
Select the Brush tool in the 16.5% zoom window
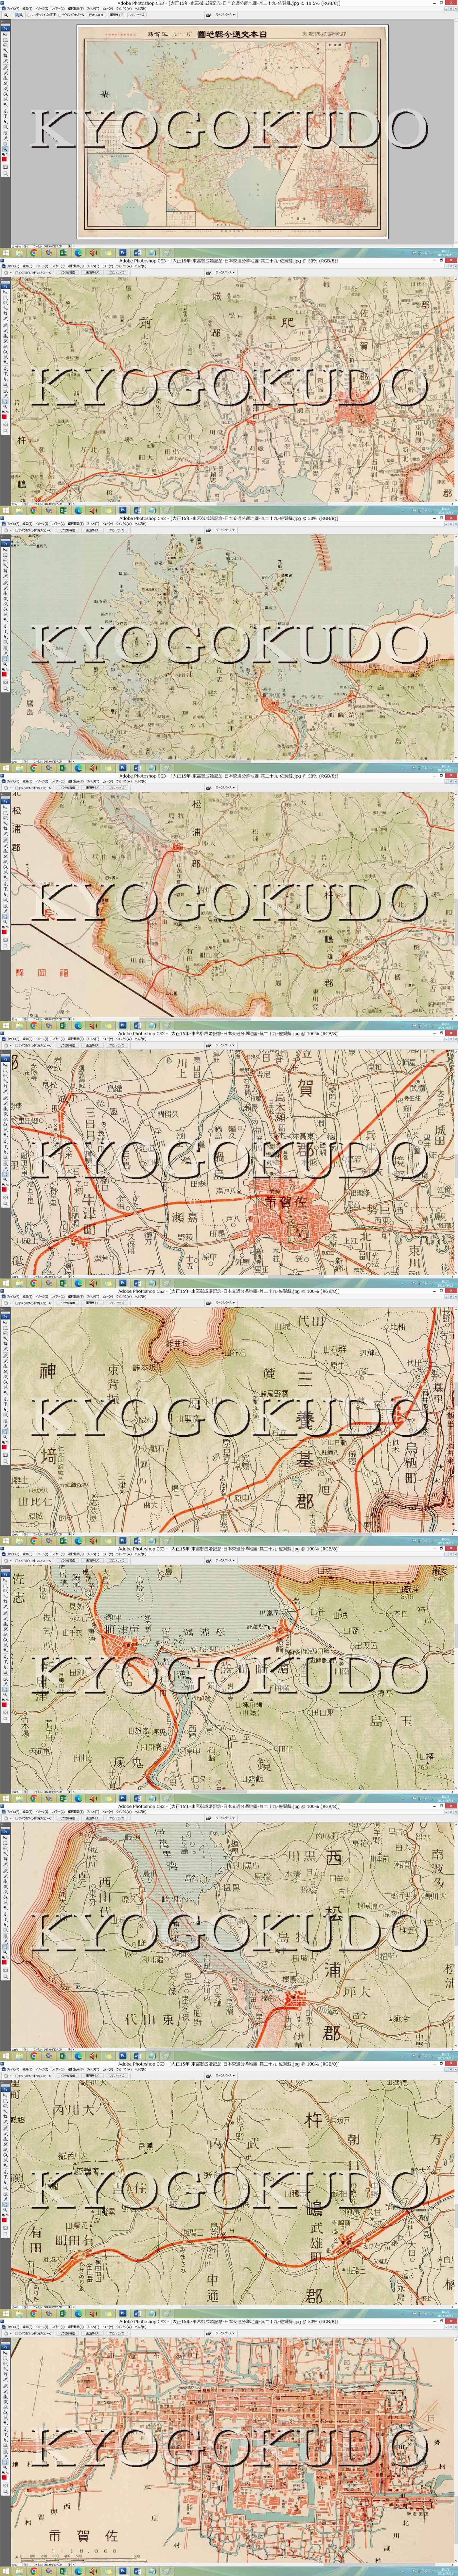[x=5, y=73]
